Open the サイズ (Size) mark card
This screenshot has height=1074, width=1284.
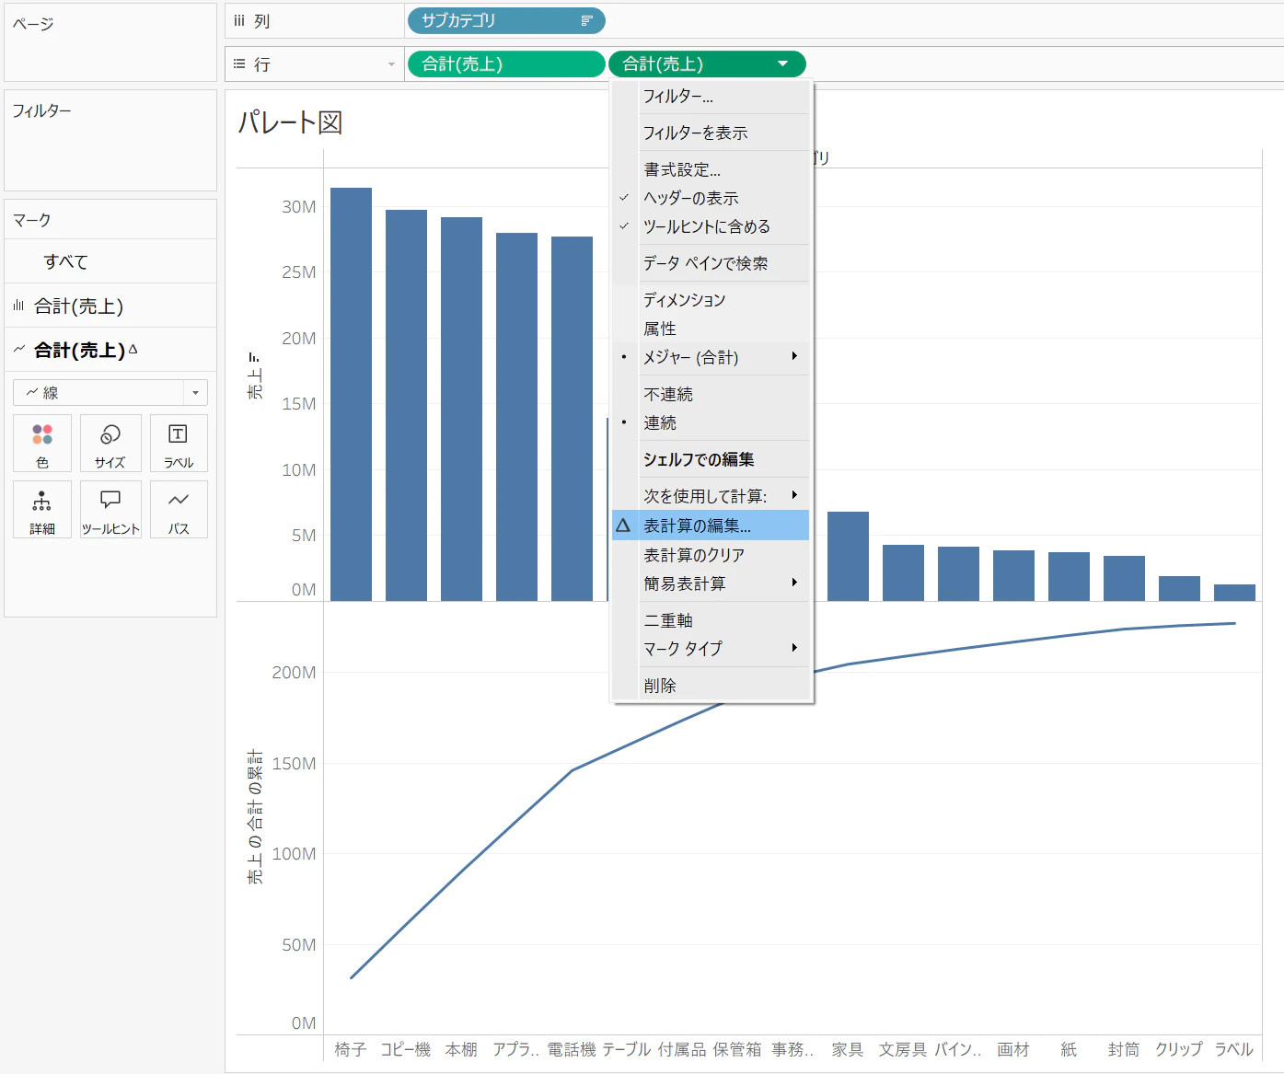110,444
